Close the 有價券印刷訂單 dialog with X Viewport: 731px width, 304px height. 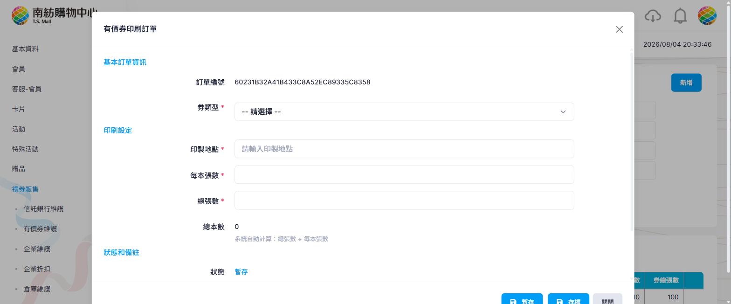pyautogui.click(x=619, y=29)
